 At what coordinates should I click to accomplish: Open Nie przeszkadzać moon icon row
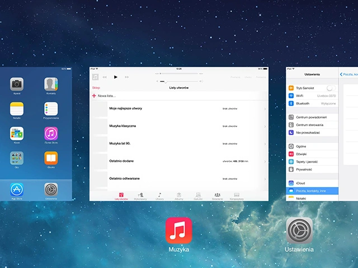tap(312, 133)
